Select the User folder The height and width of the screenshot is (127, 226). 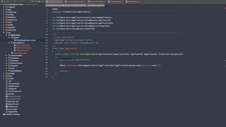(x=13, y=68)
